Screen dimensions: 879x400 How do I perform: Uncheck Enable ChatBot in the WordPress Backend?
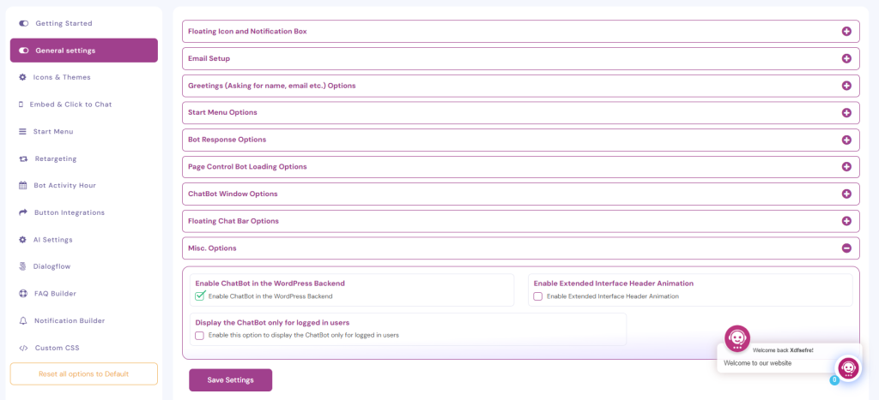click(200, 296)
